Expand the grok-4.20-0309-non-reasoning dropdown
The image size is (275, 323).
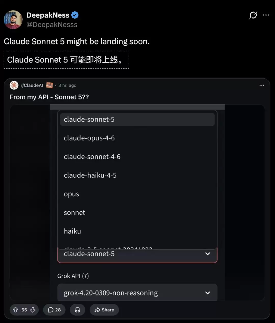[137, 292]
